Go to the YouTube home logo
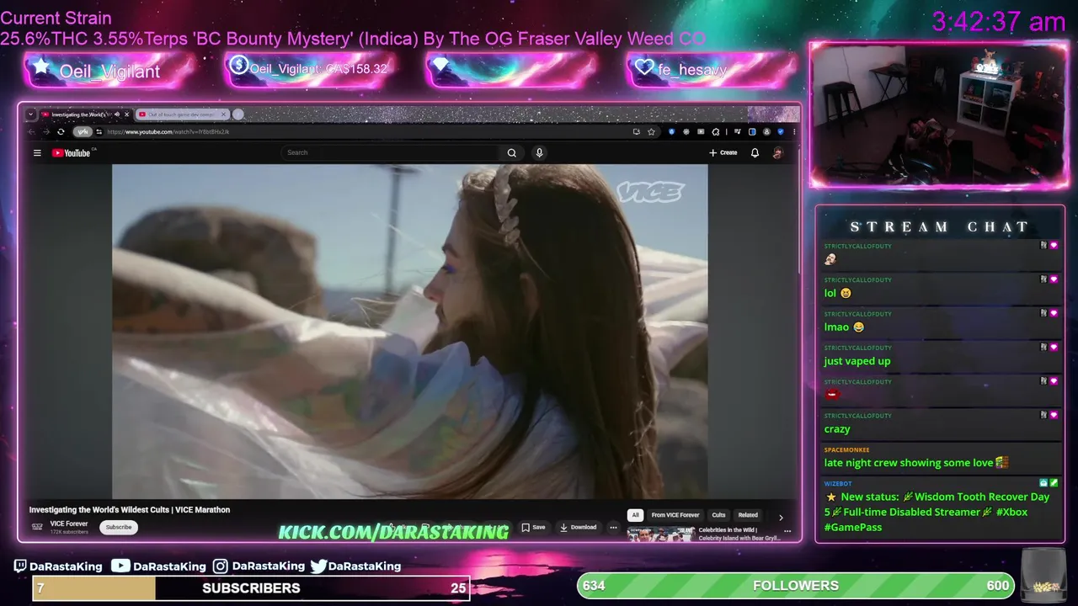The image size is (1078, 606). click(72, 152)
